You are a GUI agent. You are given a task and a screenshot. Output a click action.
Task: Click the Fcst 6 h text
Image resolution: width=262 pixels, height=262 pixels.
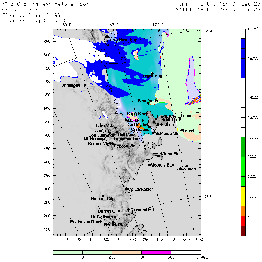click(20, 10)
